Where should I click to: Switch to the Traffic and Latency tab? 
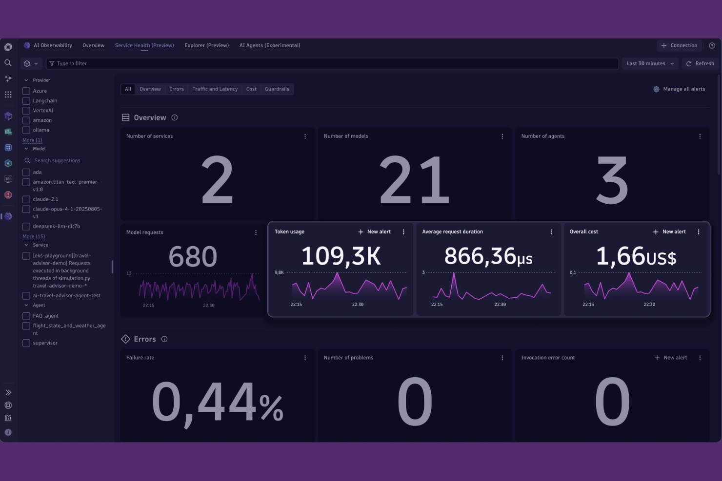[x=215, y=89]
